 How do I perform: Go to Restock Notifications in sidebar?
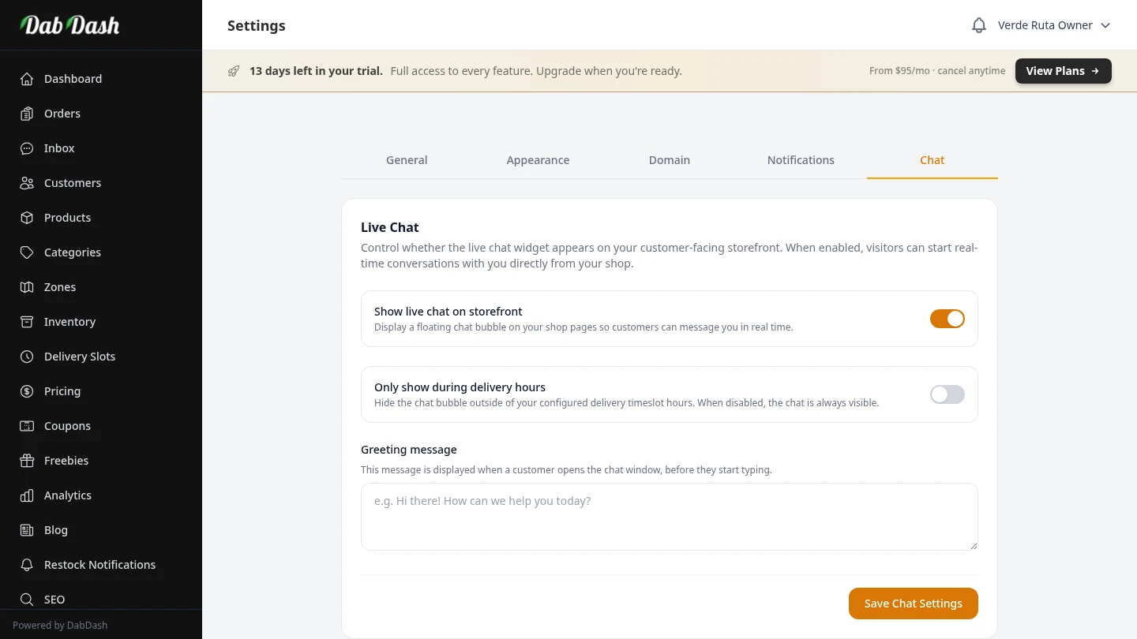99,565
